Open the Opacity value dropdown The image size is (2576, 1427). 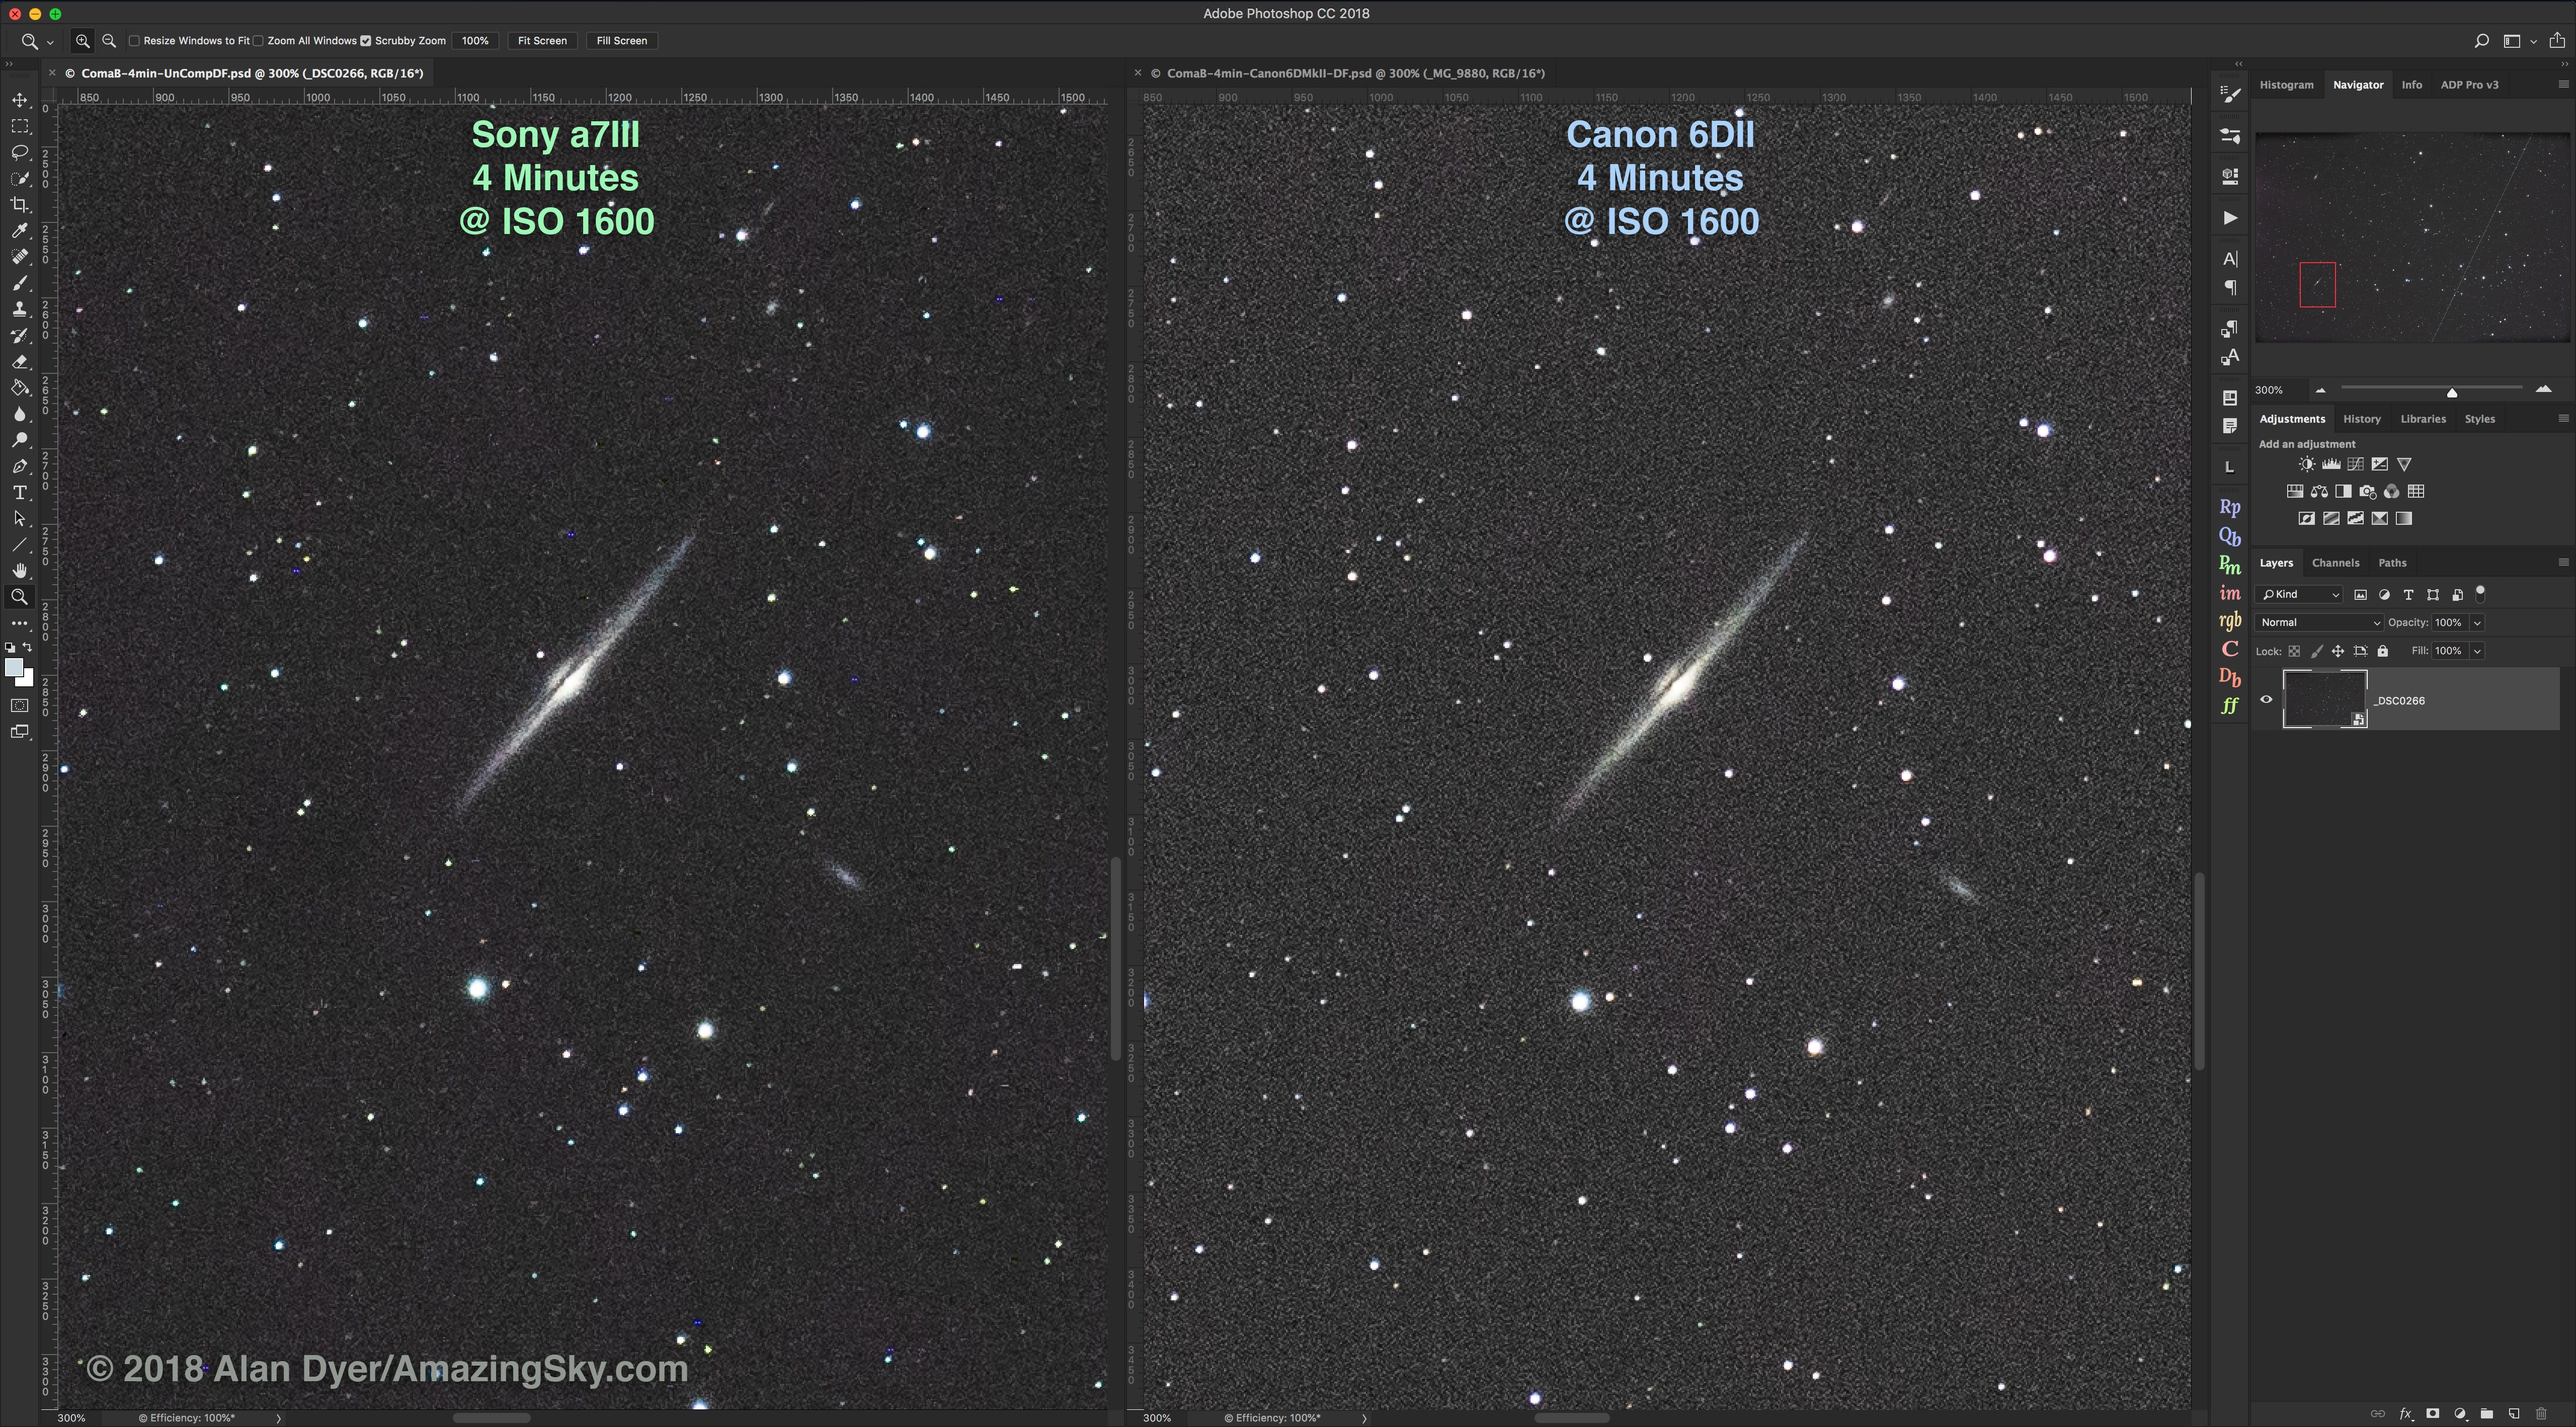click(2477, 622)
